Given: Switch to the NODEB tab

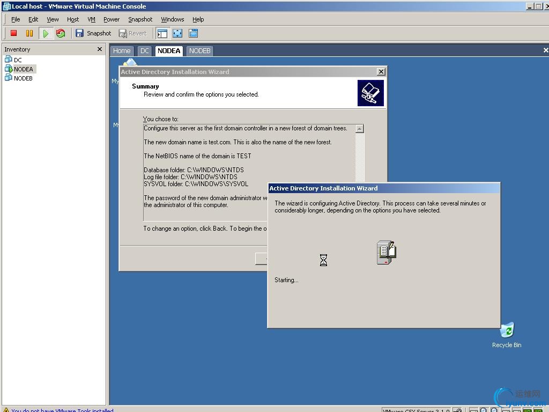Looking at the screenshot, I should [x=199, y=51].
